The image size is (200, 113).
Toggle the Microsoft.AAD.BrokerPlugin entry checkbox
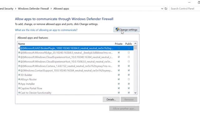click(x=19, y=48)
